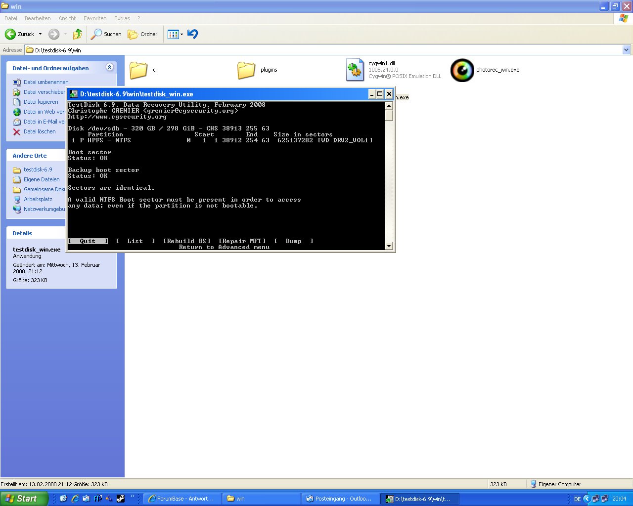Click 'testdisk_win.exe' in Details panel
This screenshot has width=633, height=506.
[x=37, y=250]
